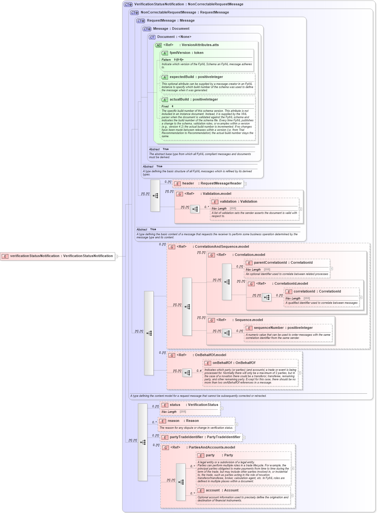Click the '0..4' cardinality before onBehalfOf

(199, 371)
